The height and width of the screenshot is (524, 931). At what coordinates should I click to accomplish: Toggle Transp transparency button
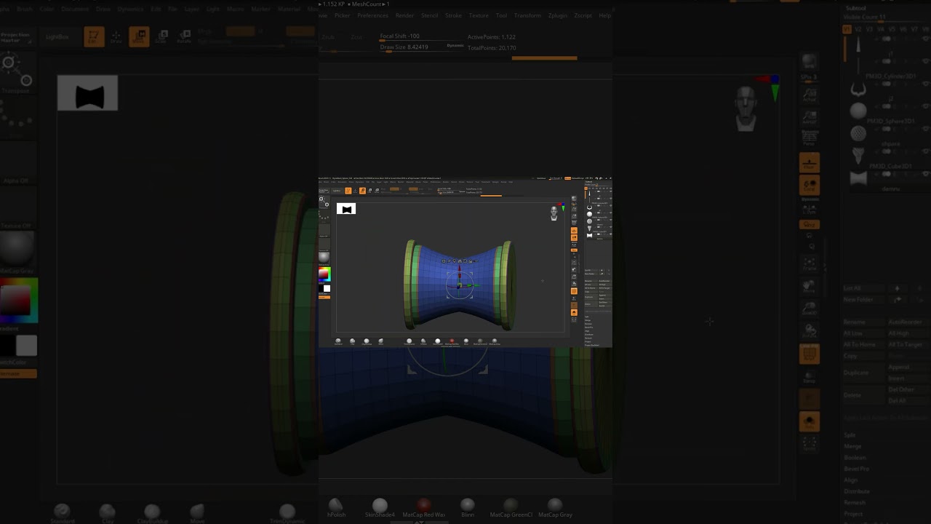coord(809,377)
